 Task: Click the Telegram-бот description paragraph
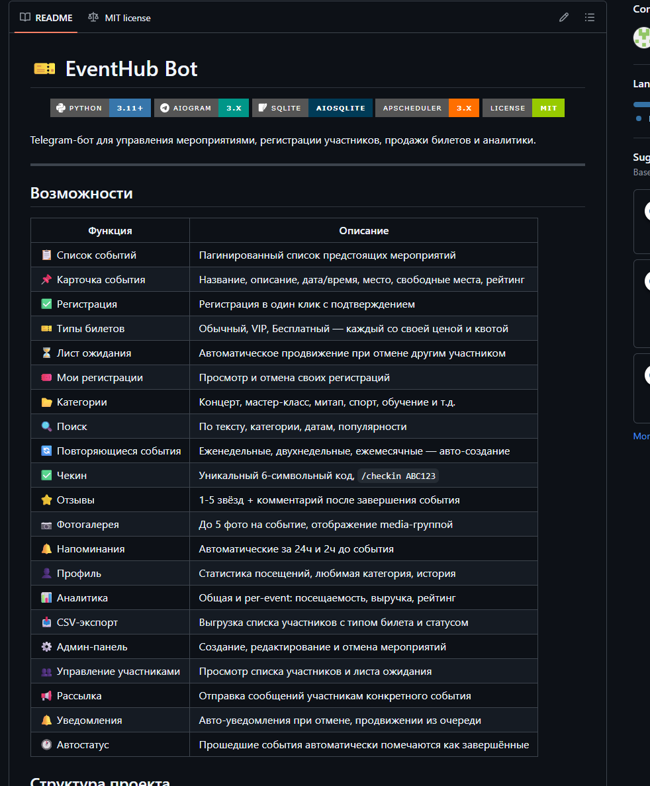283,140
